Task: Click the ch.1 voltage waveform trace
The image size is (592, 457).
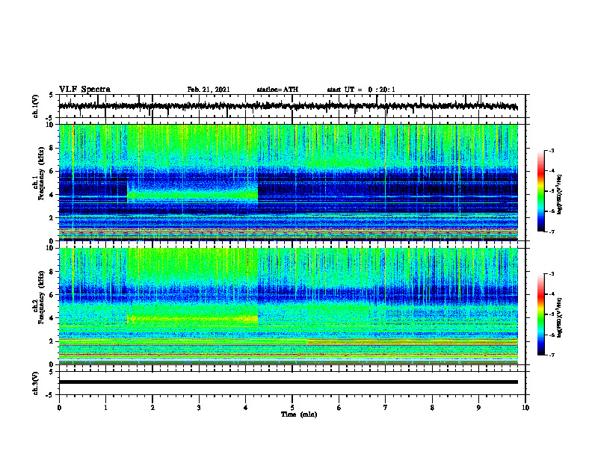Action: [x=288, y=106]
